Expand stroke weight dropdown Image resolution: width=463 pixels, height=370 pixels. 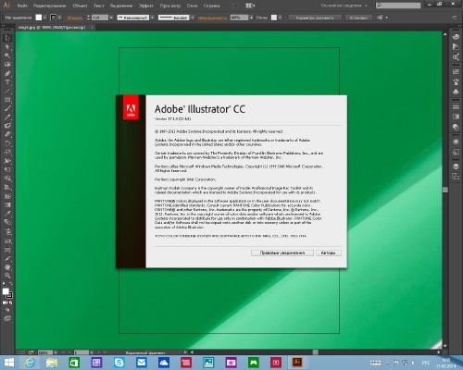pos(111,18)
